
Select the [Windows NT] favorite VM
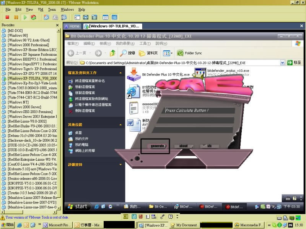[18, 102]
